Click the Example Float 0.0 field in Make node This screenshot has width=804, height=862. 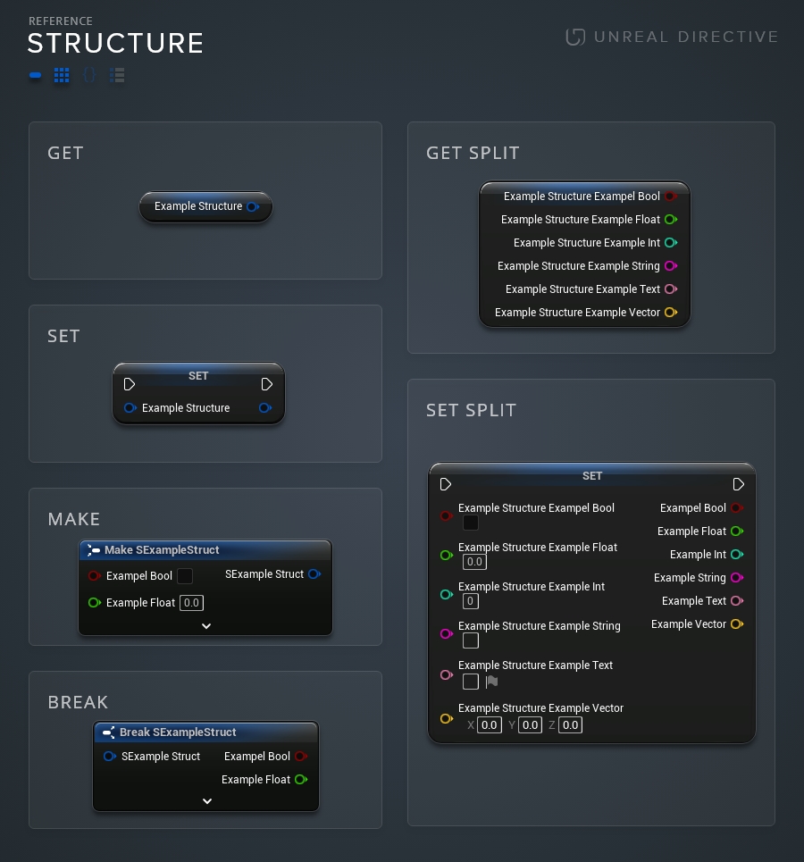click(x=191, y=603)
